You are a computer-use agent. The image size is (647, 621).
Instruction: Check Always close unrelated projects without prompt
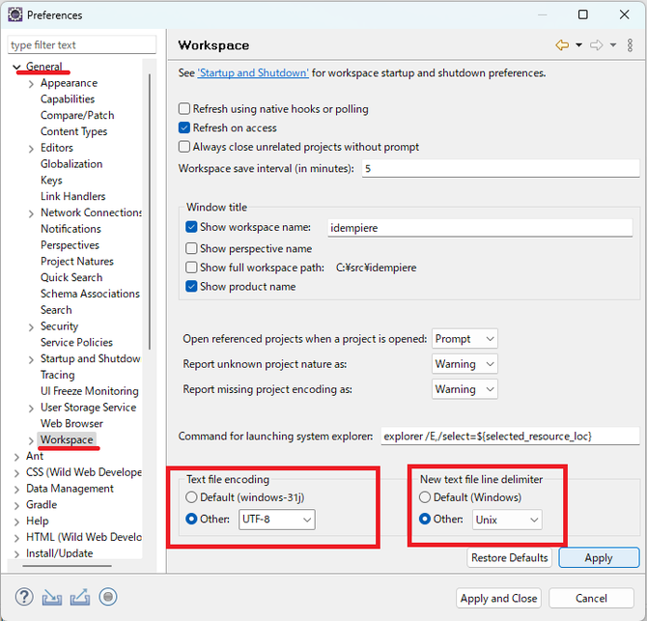coord(184,147)
